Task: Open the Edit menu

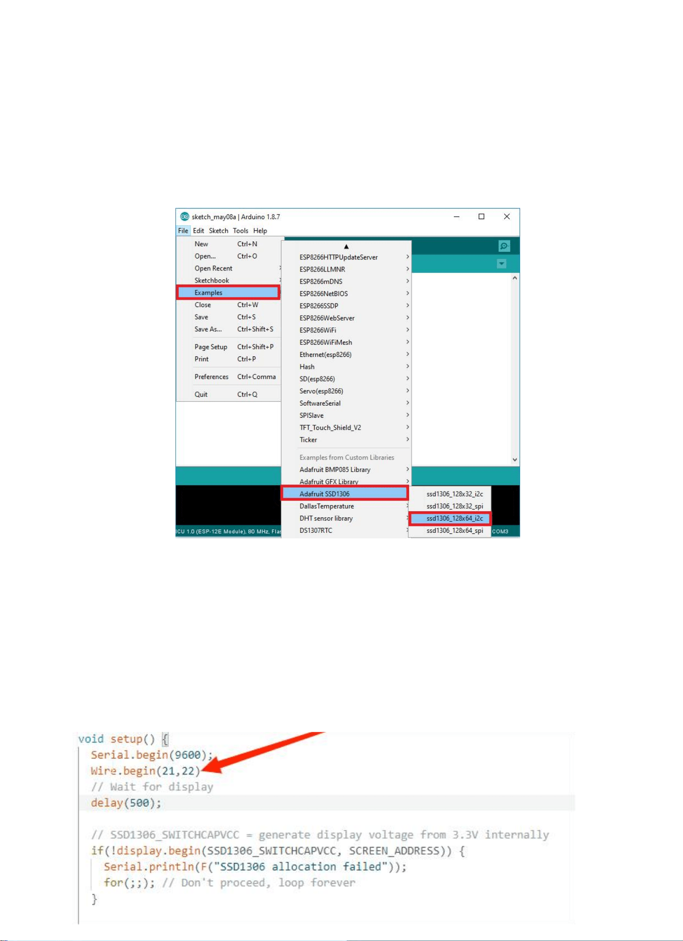Action: click(x=199, y=231)
